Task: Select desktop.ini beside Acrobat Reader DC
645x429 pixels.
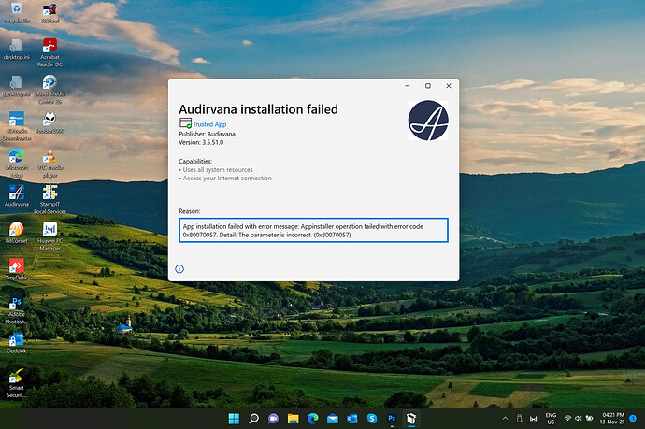Action: click(17, 50)
